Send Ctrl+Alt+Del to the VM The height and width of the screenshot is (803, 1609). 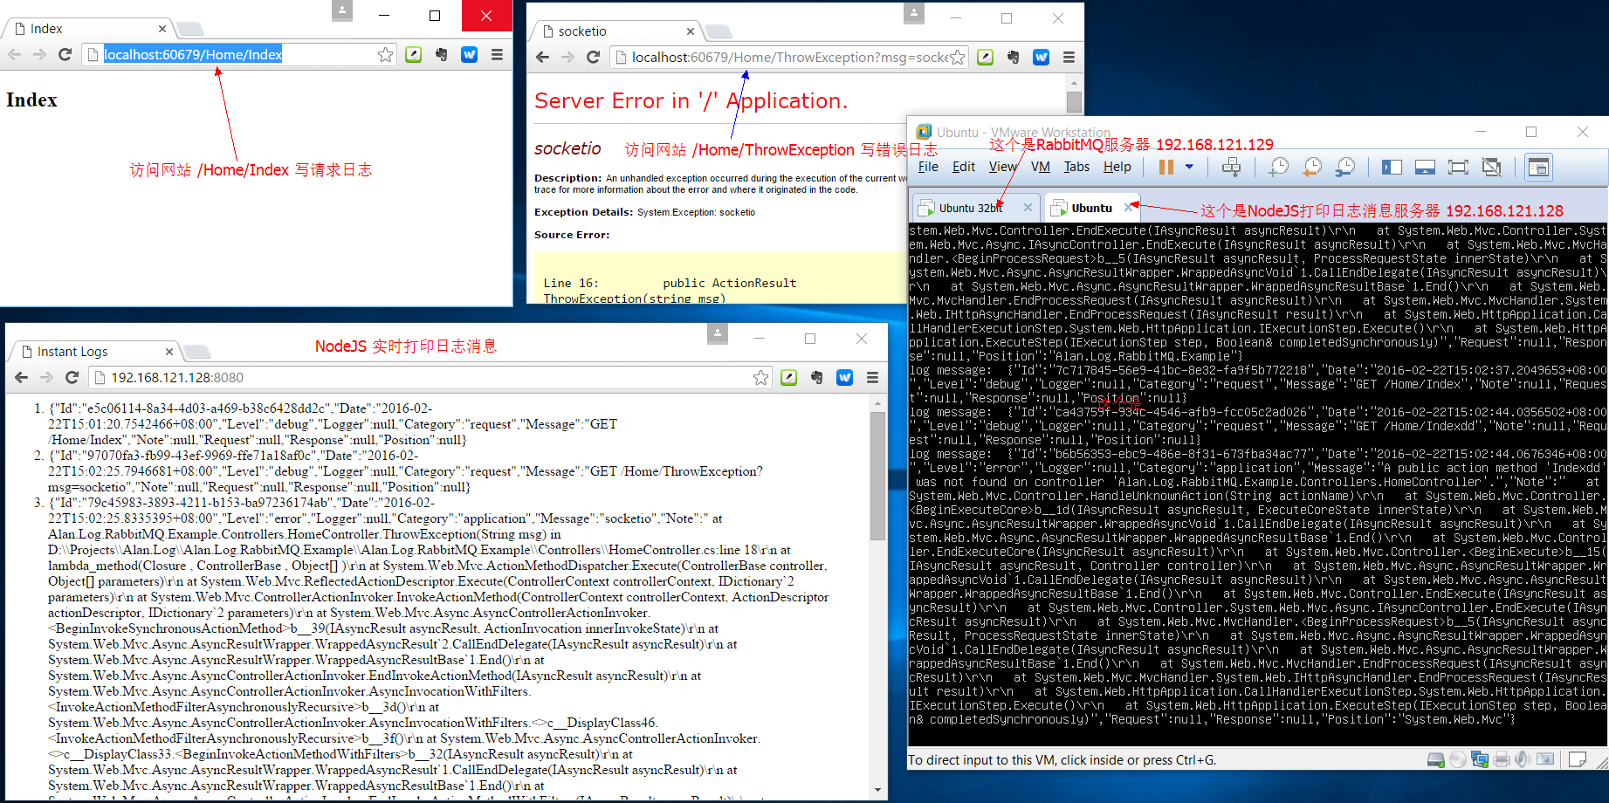point(1231,167)
